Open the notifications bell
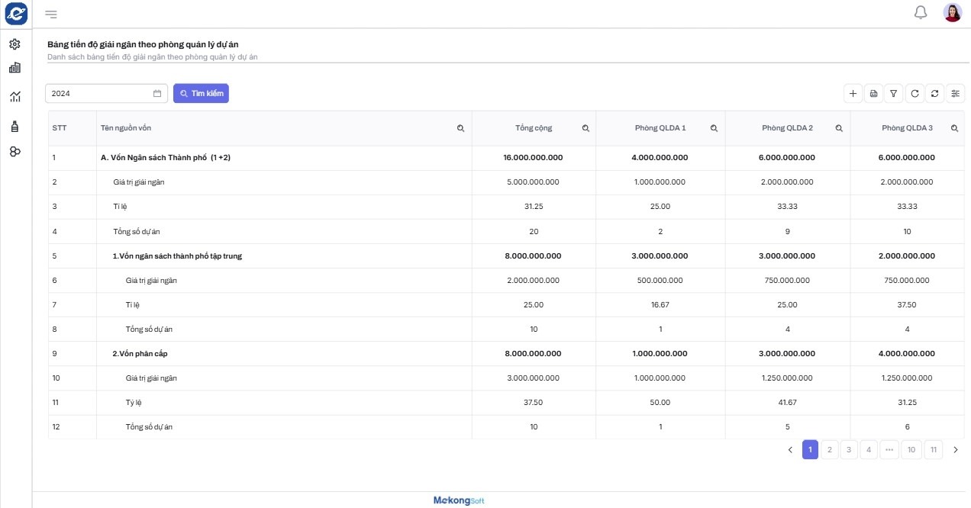971x508 pixels. pos(921,12)
